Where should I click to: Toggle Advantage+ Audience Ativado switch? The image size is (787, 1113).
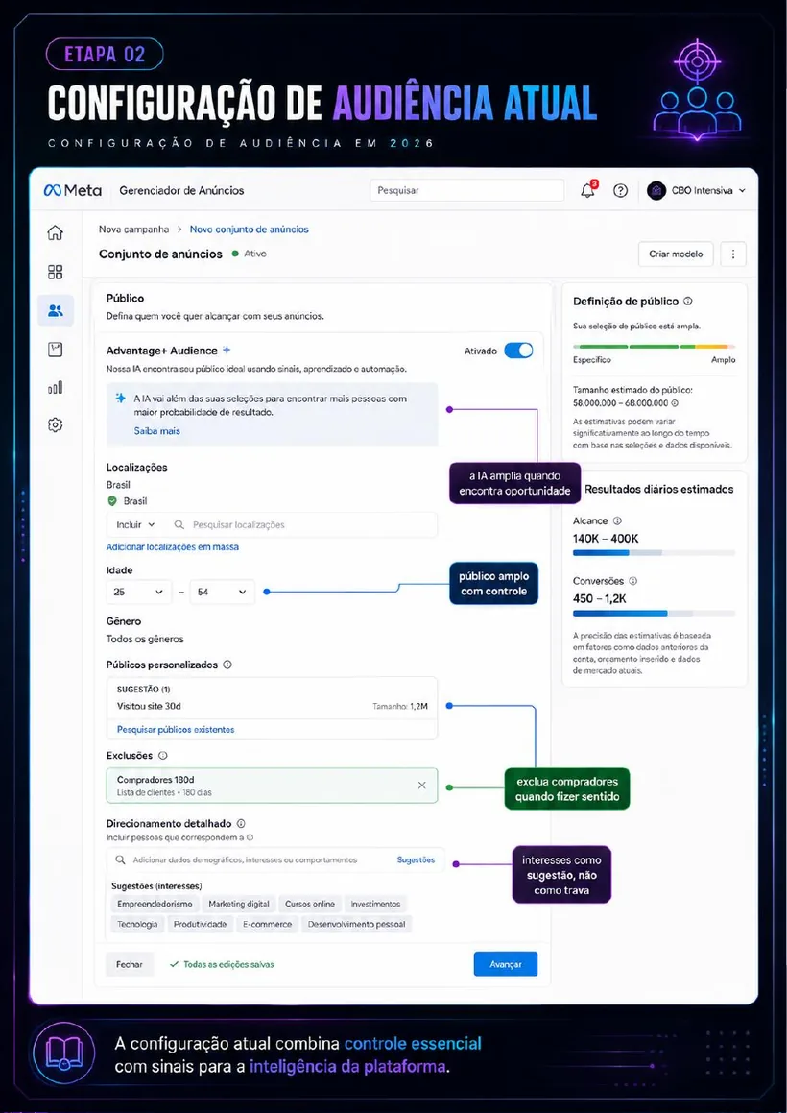click(518, 351)
